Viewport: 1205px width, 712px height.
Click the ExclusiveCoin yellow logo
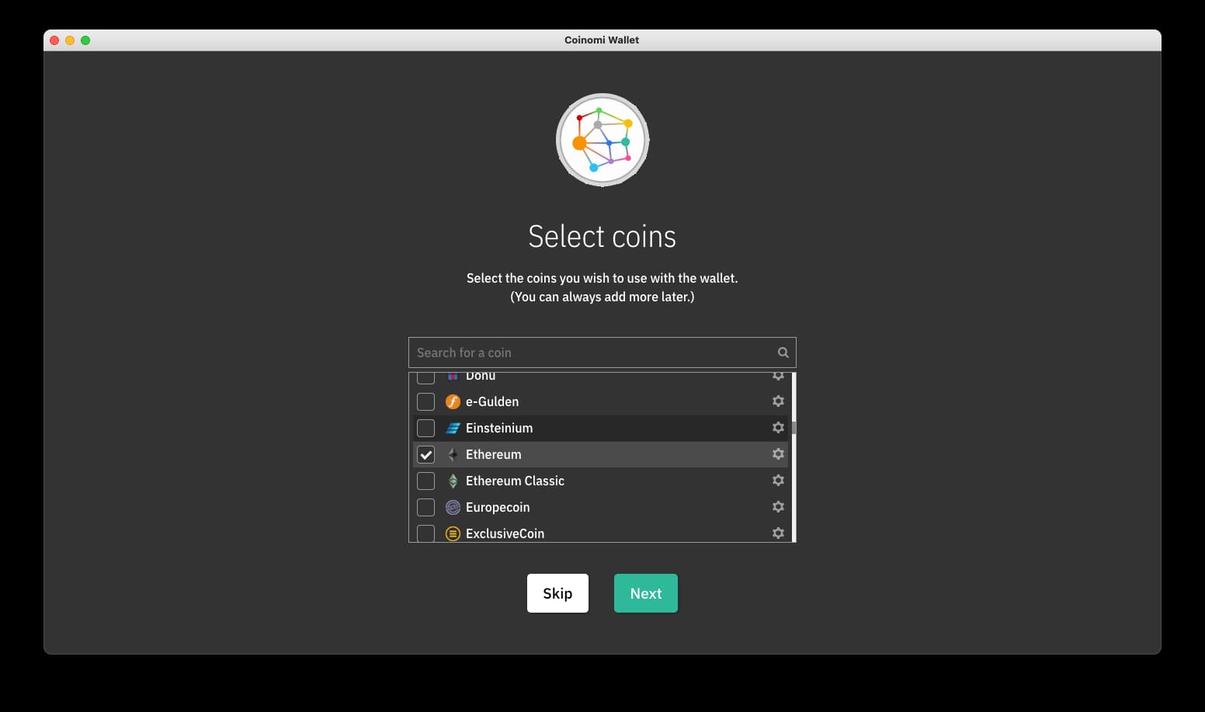453,533
